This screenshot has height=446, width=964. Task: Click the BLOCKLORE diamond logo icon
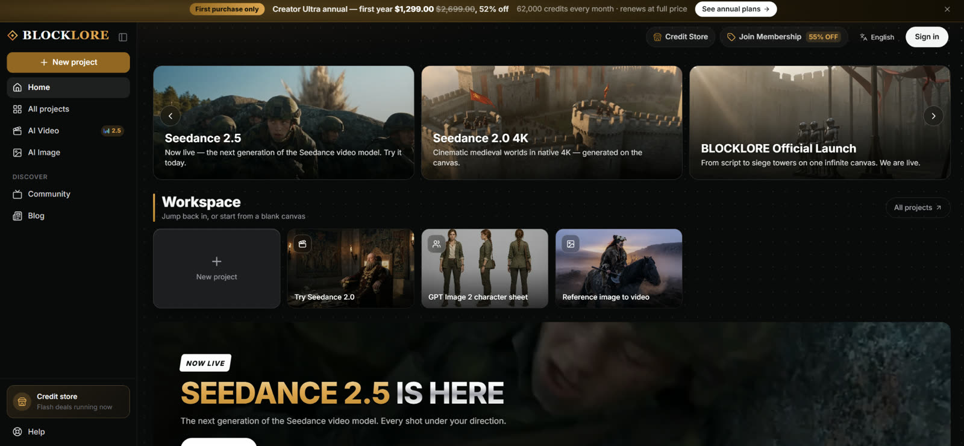(13, 36)
